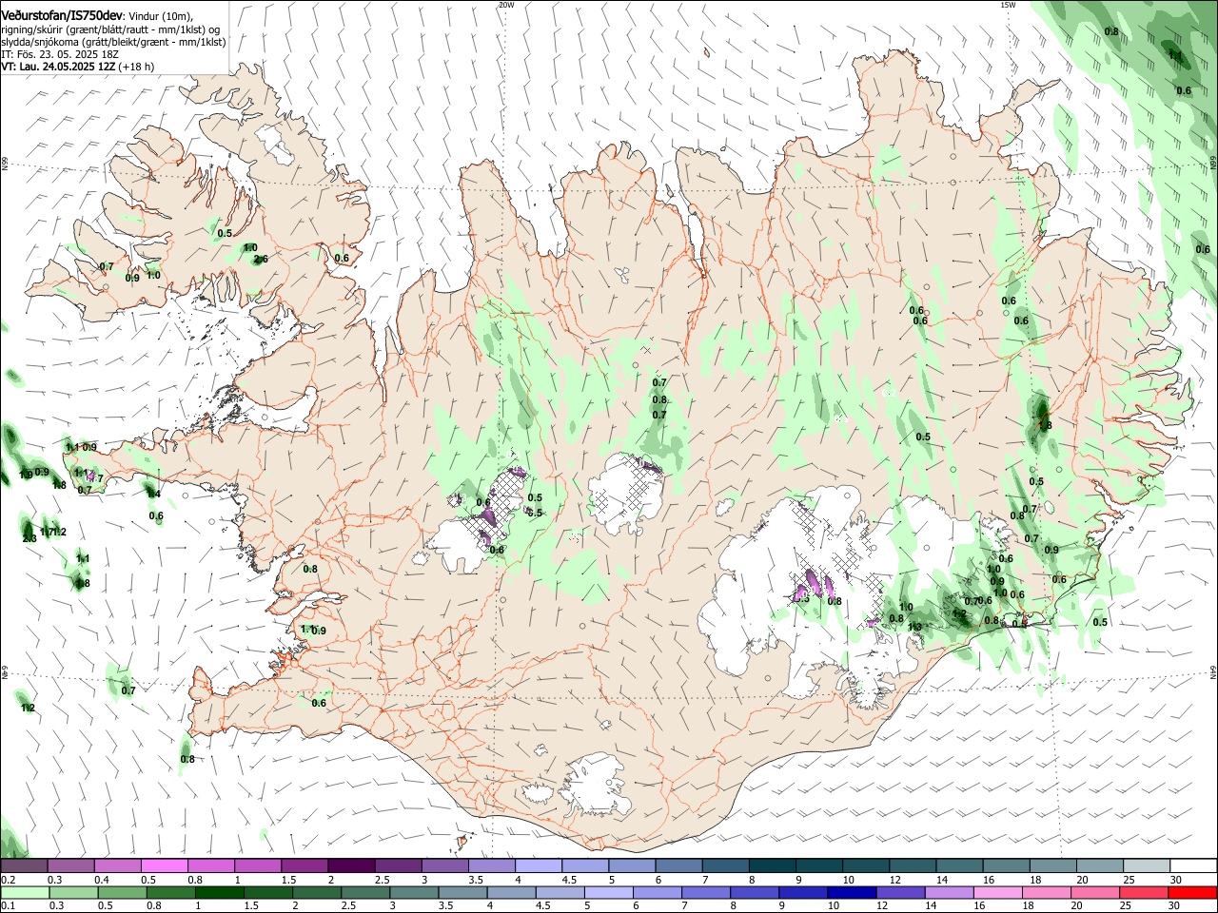Image resolution: width=1218 pixels, height=913 pixels.
Task: Pick the light lavender 4 swatch in top legend row
Action: click(x=537, y=866)
